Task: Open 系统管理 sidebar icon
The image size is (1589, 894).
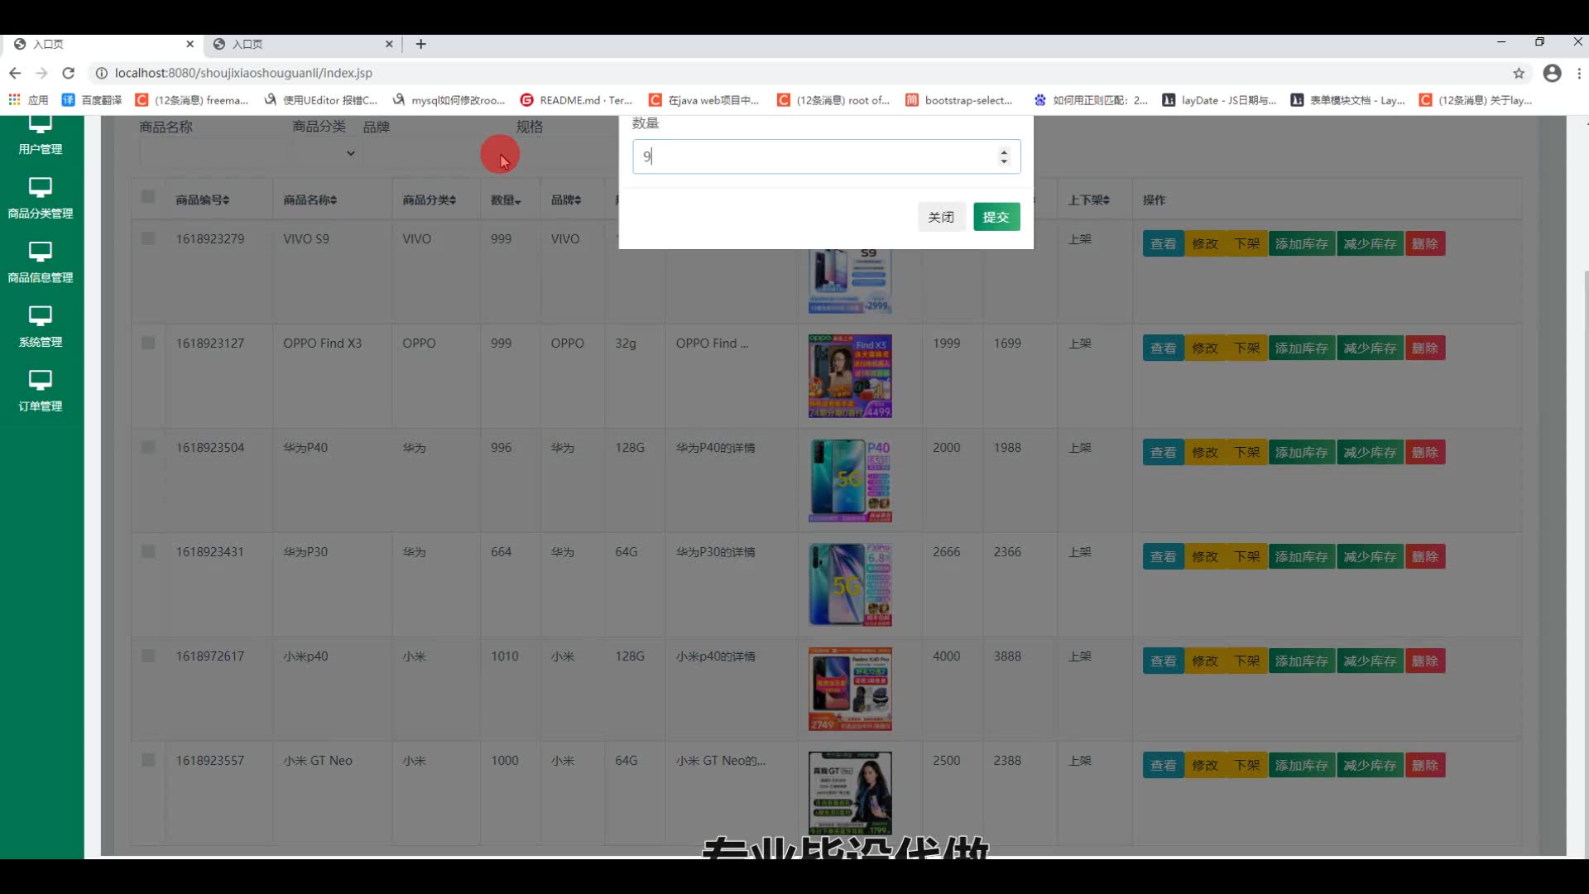Action: coord(40,316)
